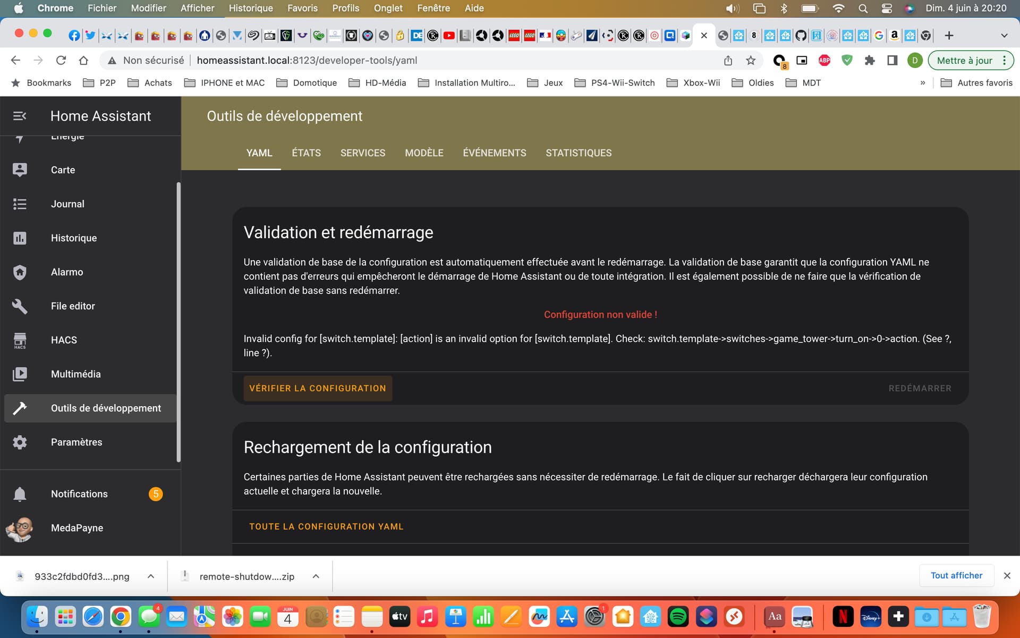Open the File editor wrench icon
This screenshot has width=1020, height=638.
20,306
